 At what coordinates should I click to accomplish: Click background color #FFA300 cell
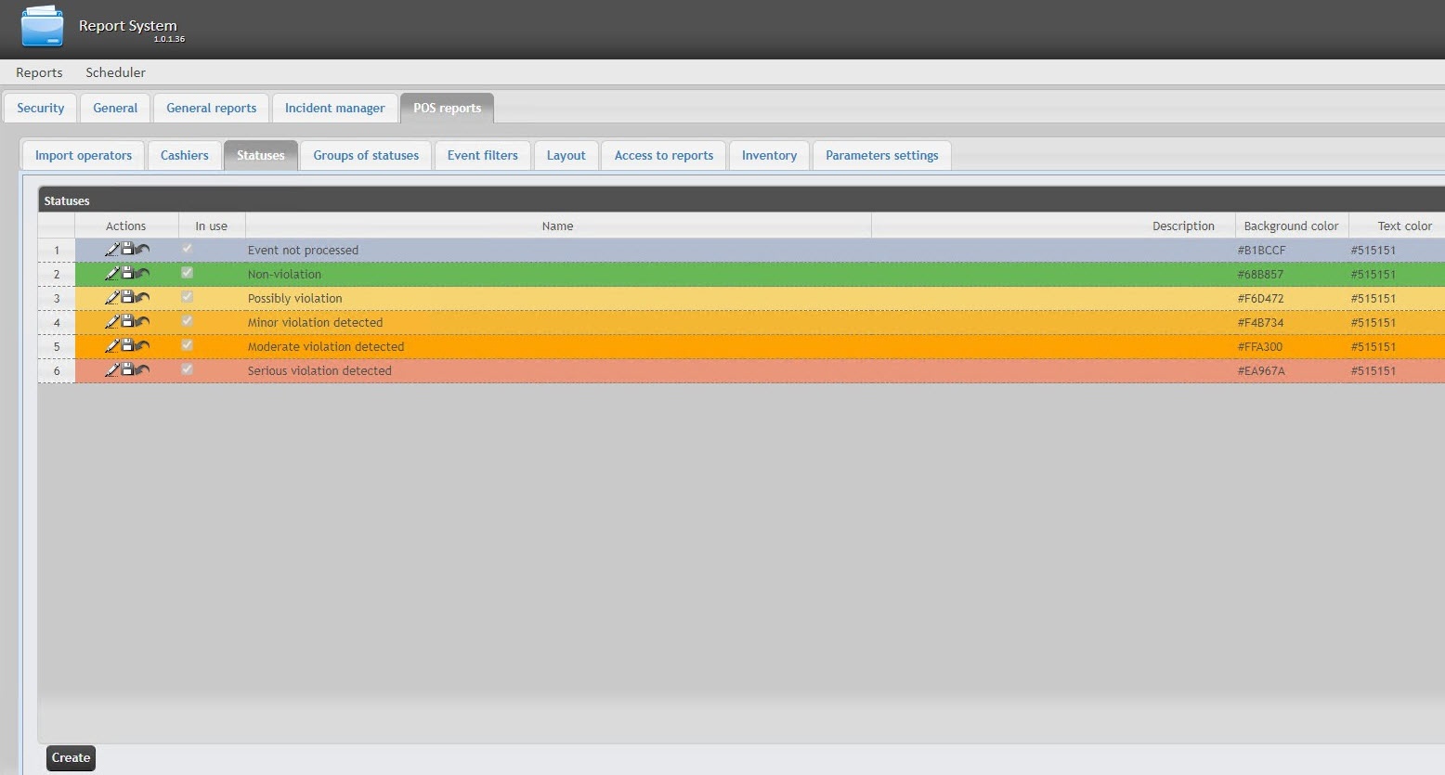[x=1291, y=346]
